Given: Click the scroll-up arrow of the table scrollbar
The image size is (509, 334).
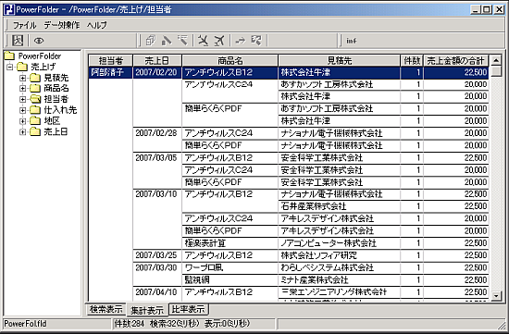Looking at the screenshot, I should click(x=496, y=60).
